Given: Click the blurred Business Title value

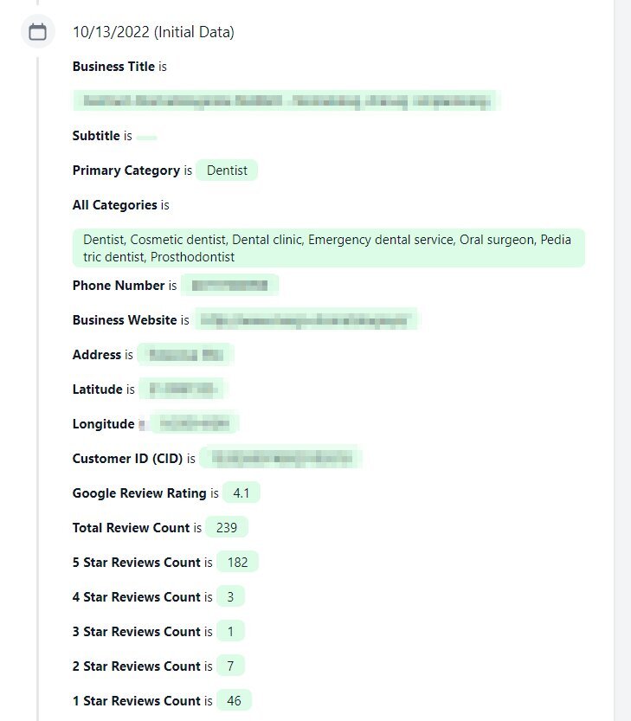Looking at the screenshot, I should 286,100.
